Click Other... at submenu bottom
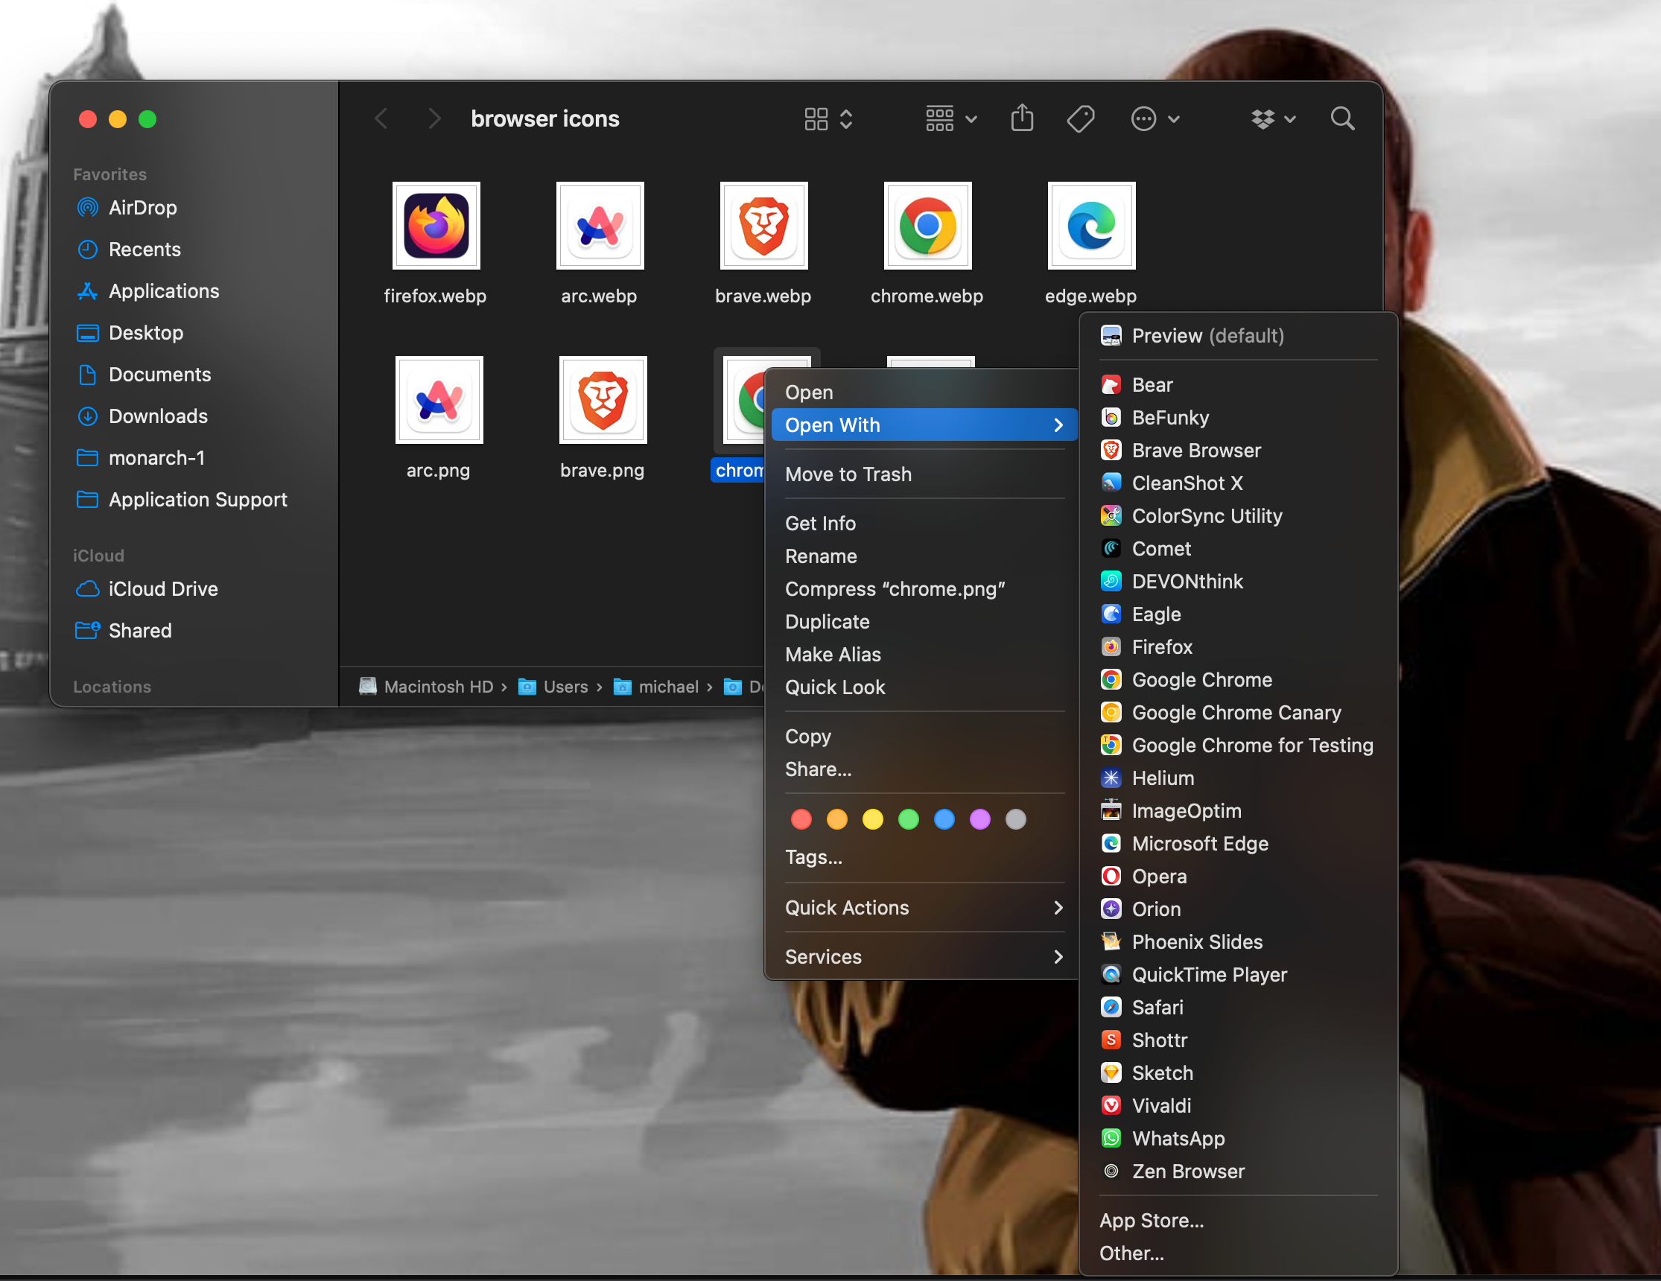 pos(1131,1253)
